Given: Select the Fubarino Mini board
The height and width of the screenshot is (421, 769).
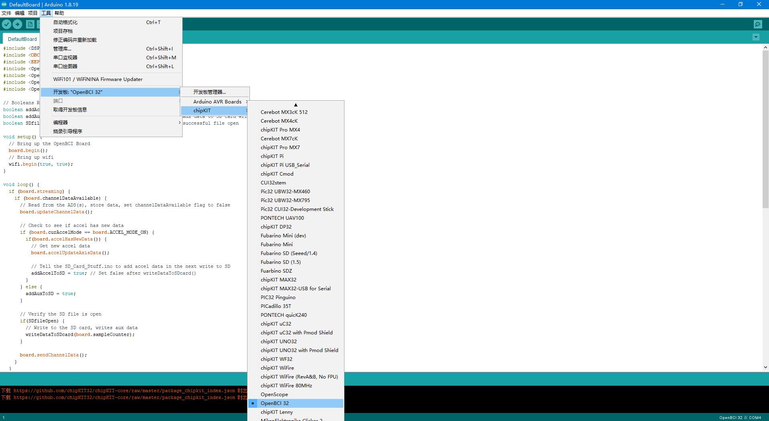Looking at the screenshot, I should coord(276,244).
